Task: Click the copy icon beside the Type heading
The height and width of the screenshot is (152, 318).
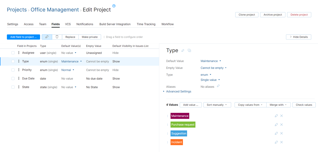Action: (189, 50)
